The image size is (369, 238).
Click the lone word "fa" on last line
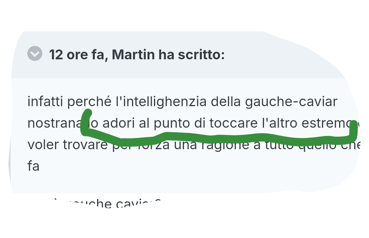(x=33, y=166)
